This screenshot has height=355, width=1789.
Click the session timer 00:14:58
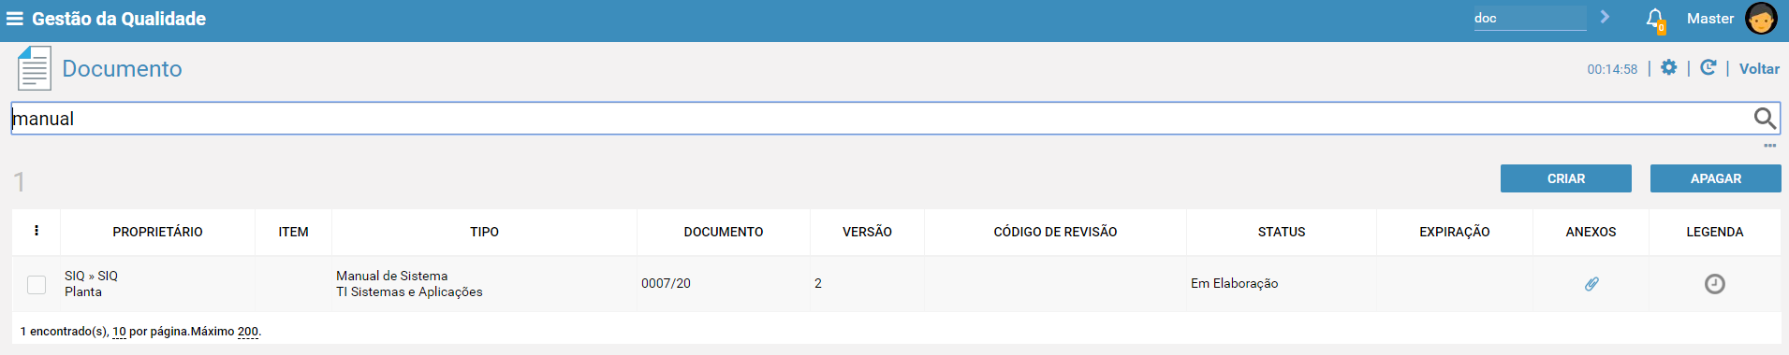pos(1612,69)
